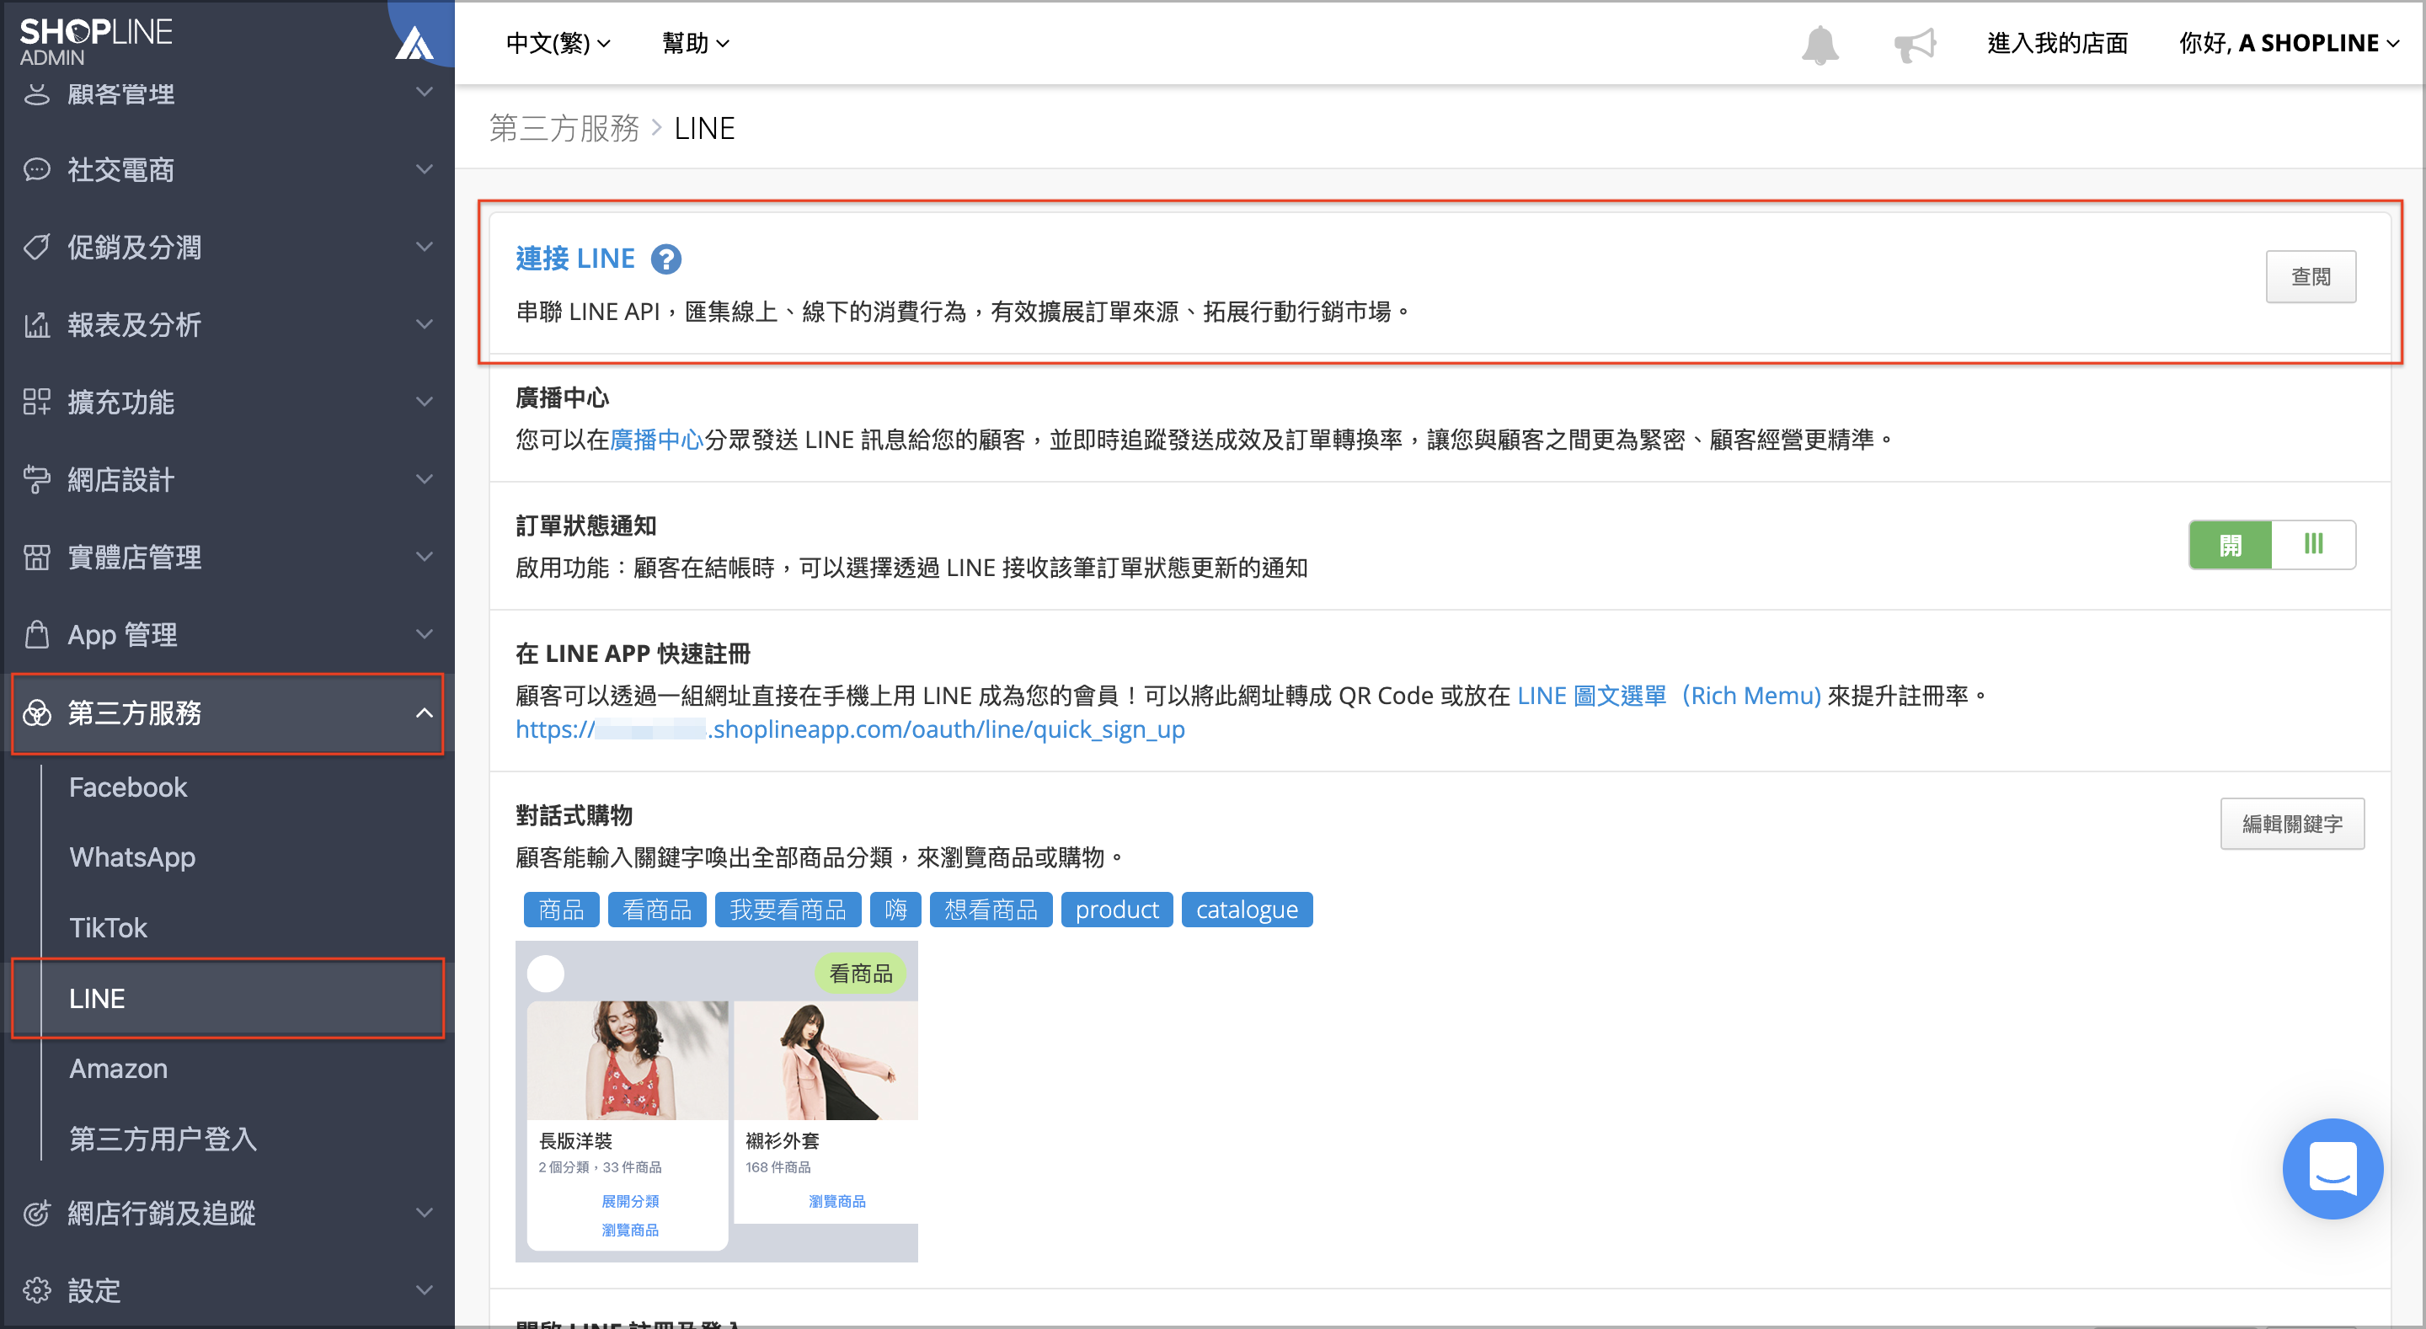This screenshot has height=1329, width=2426.
Task: Expand the App 管理 section chevron
Action: point(425,634)
